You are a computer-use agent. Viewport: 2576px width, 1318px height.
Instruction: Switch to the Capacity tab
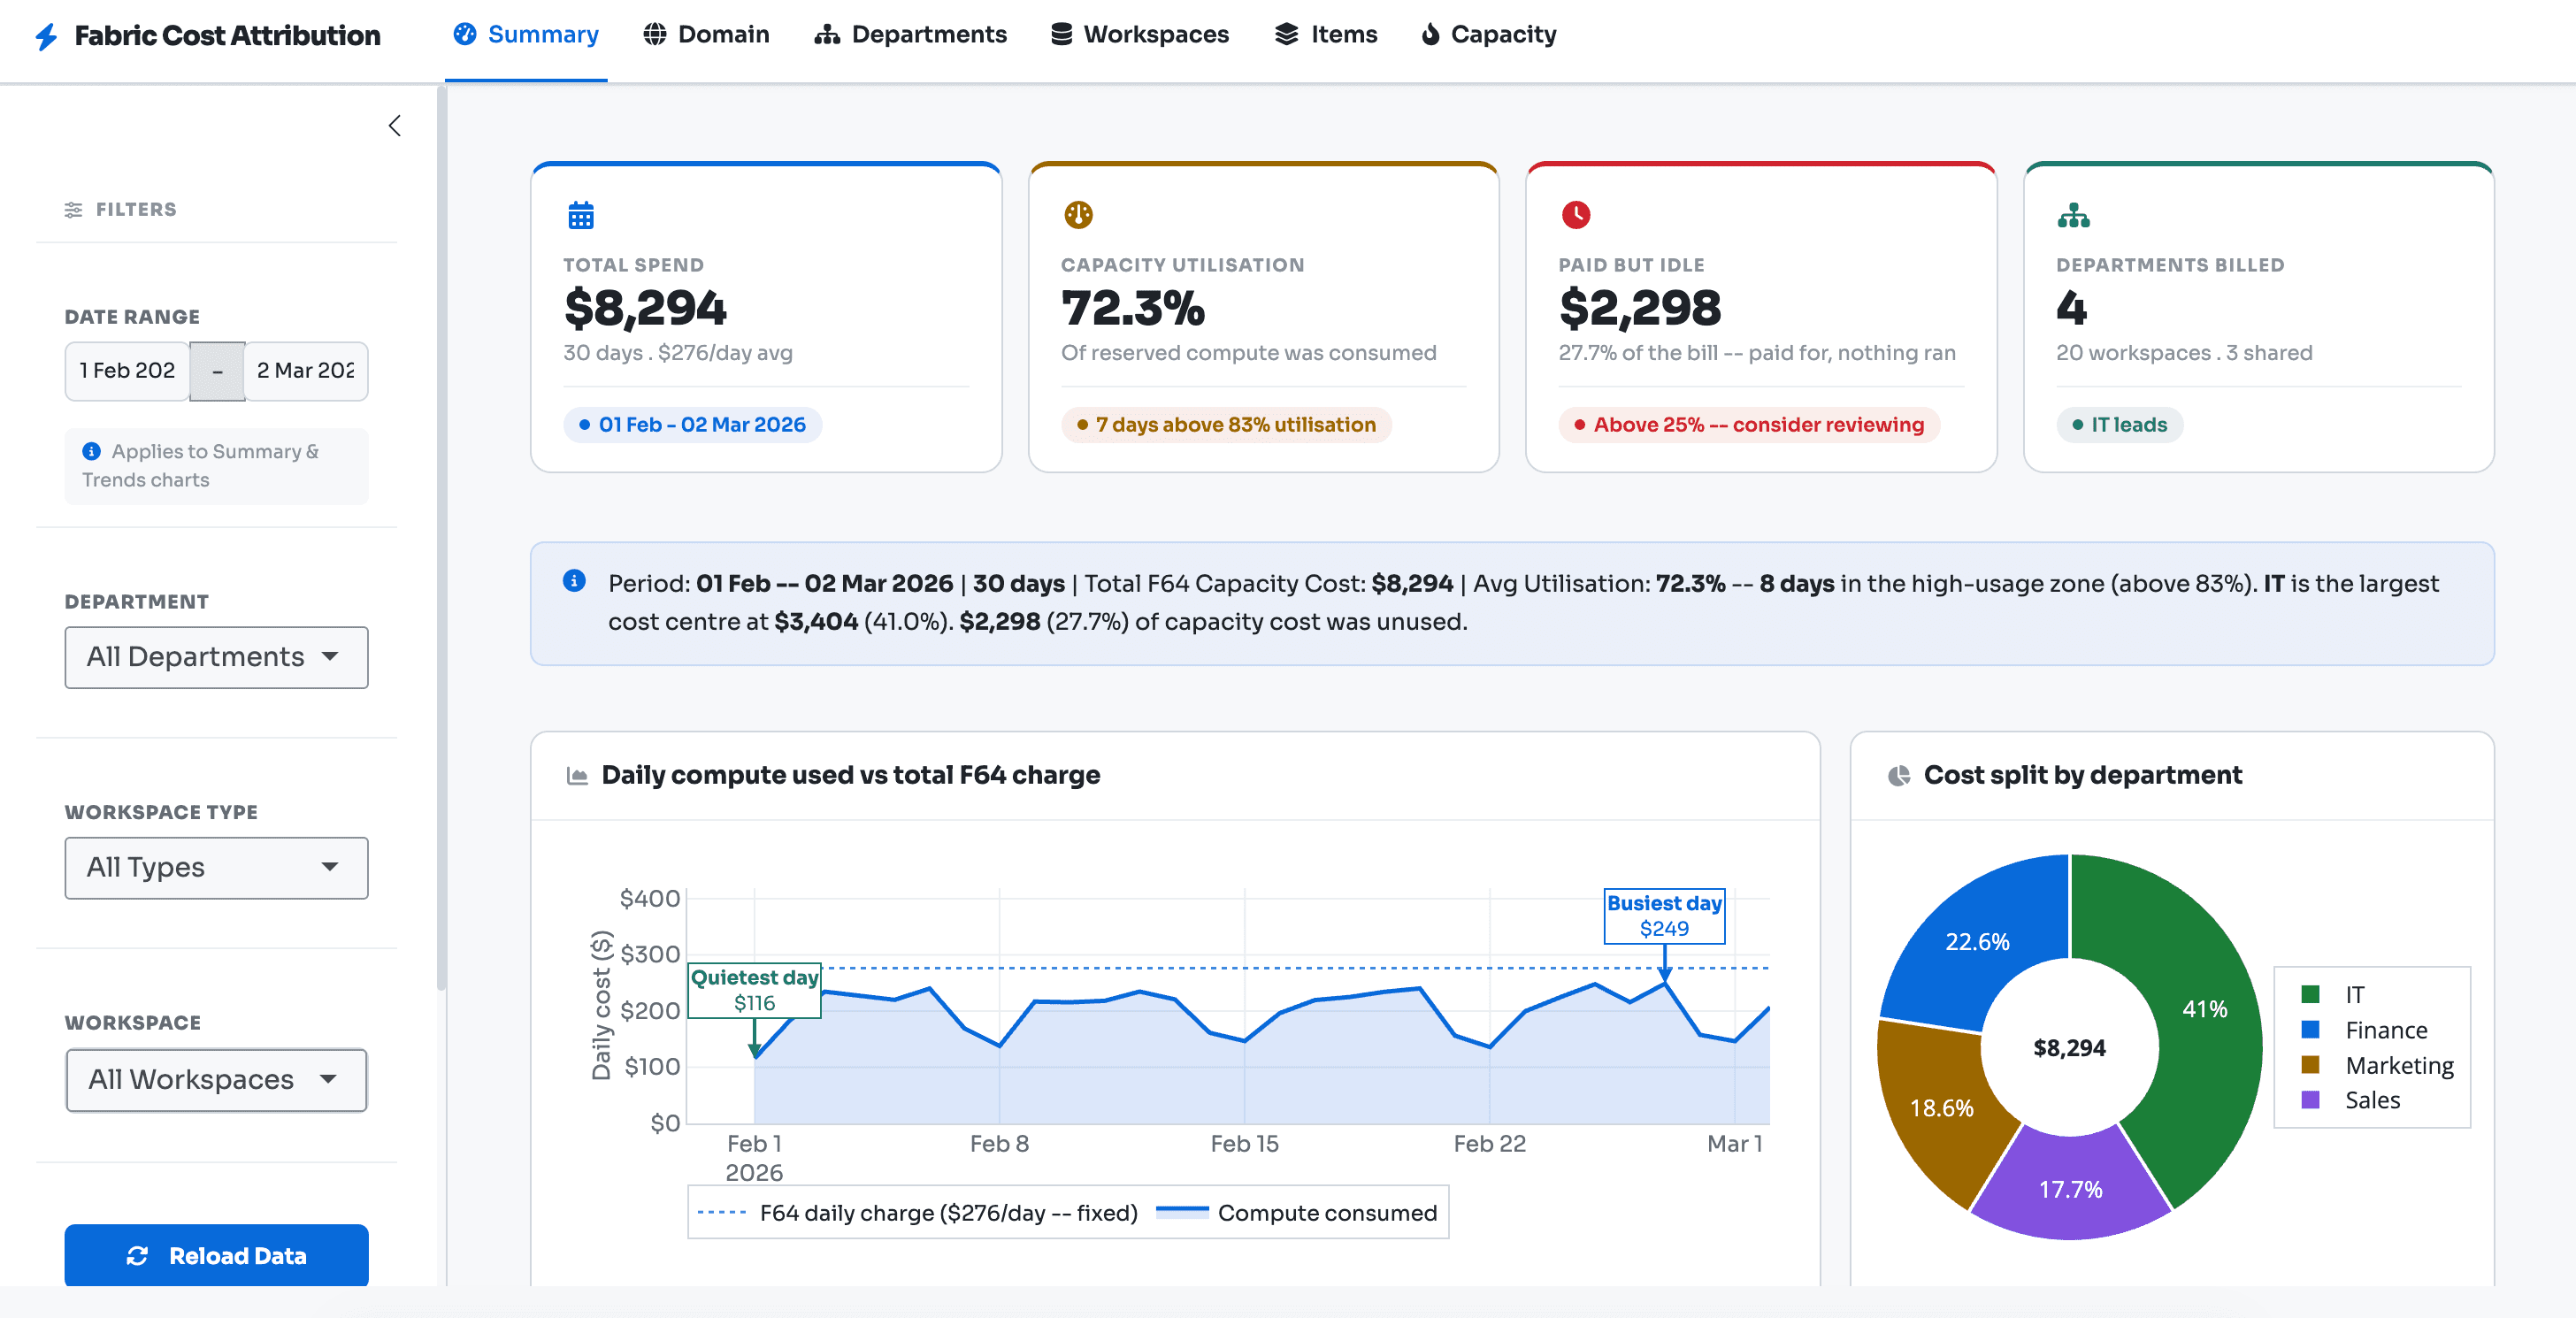pos(1489,35)
